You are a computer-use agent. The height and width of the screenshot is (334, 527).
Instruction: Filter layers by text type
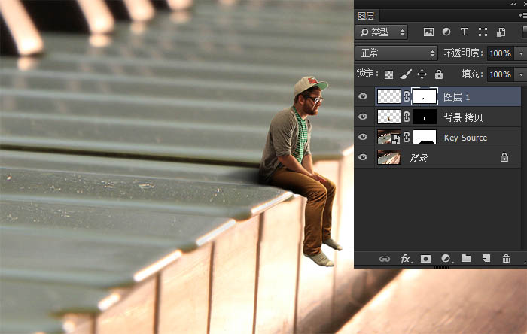pyautogui.click(x=465, y=32)
